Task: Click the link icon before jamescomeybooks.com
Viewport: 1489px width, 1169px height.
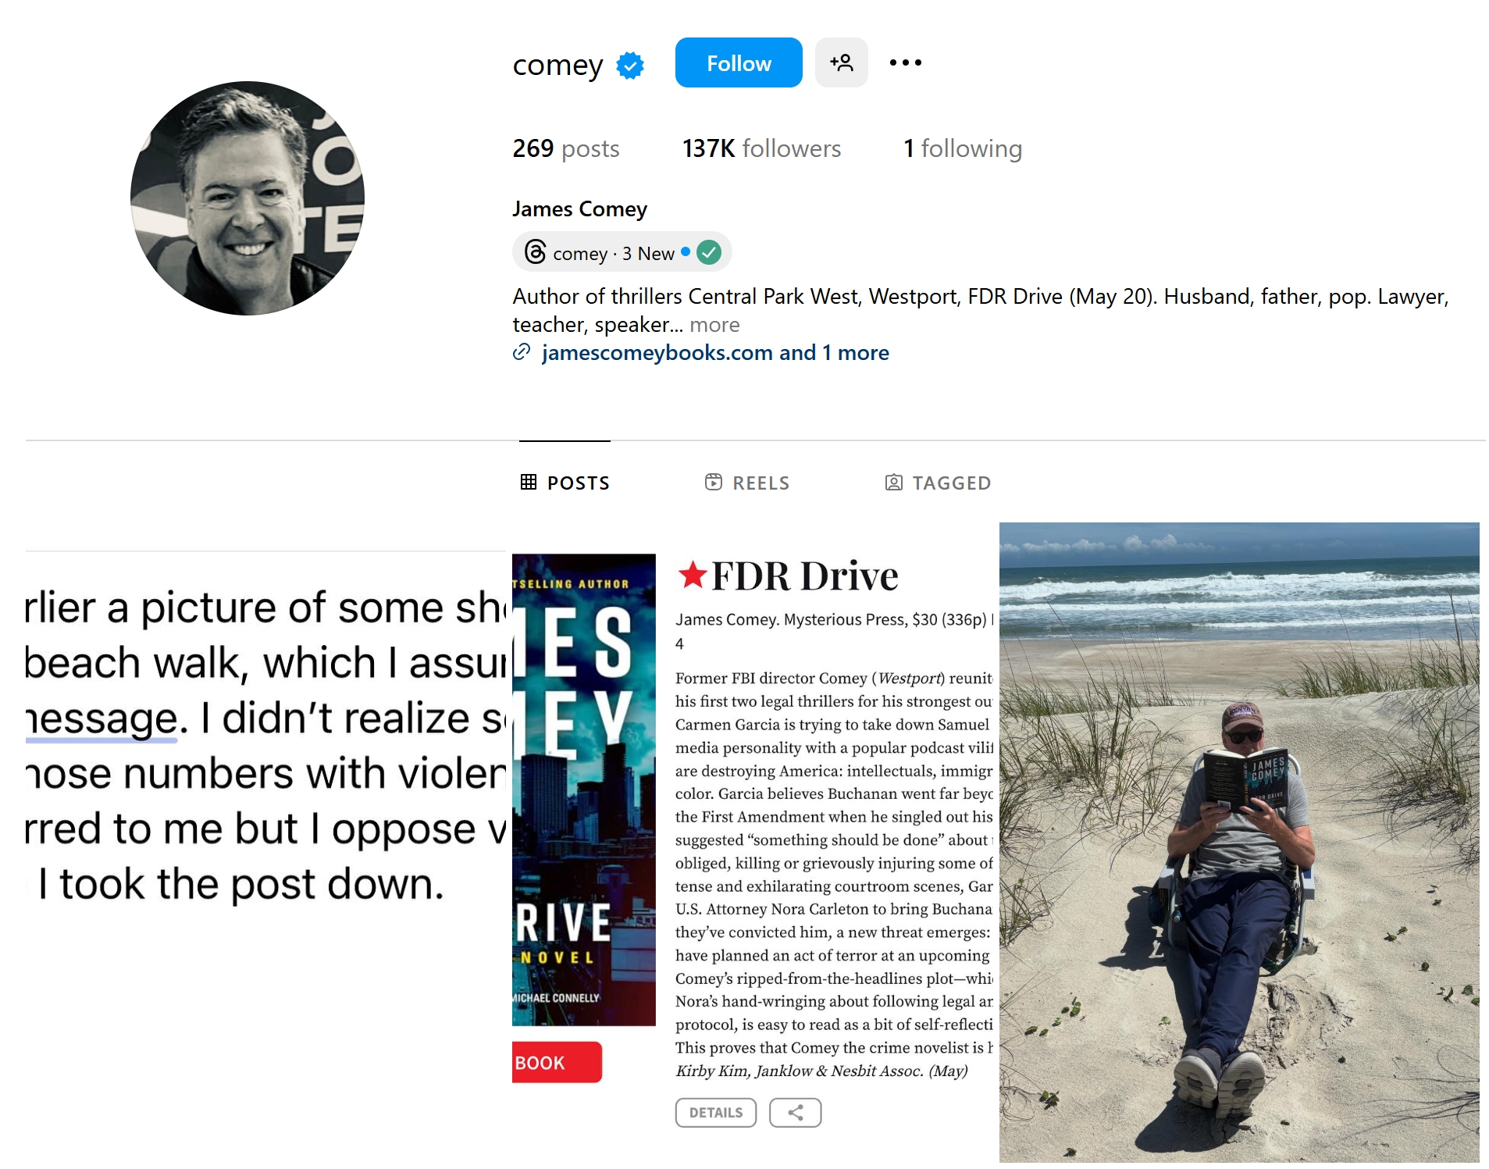Action: click(524, 352)
